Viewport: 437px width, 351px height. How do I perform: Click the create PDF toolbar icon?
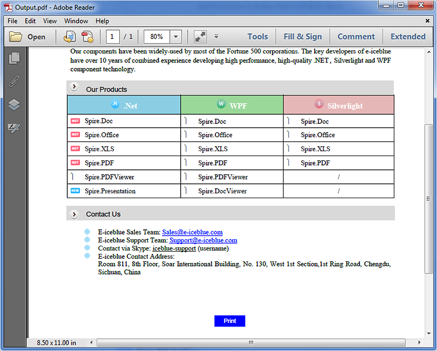pos(87,37)
